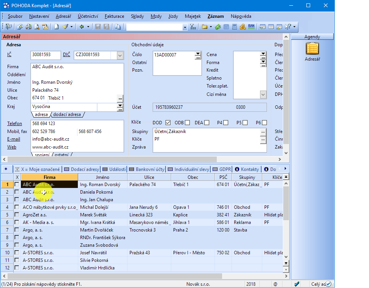This screenshot has height=288, width=369.
Task: Open the Soubor menu
Action: click(15, 16)
